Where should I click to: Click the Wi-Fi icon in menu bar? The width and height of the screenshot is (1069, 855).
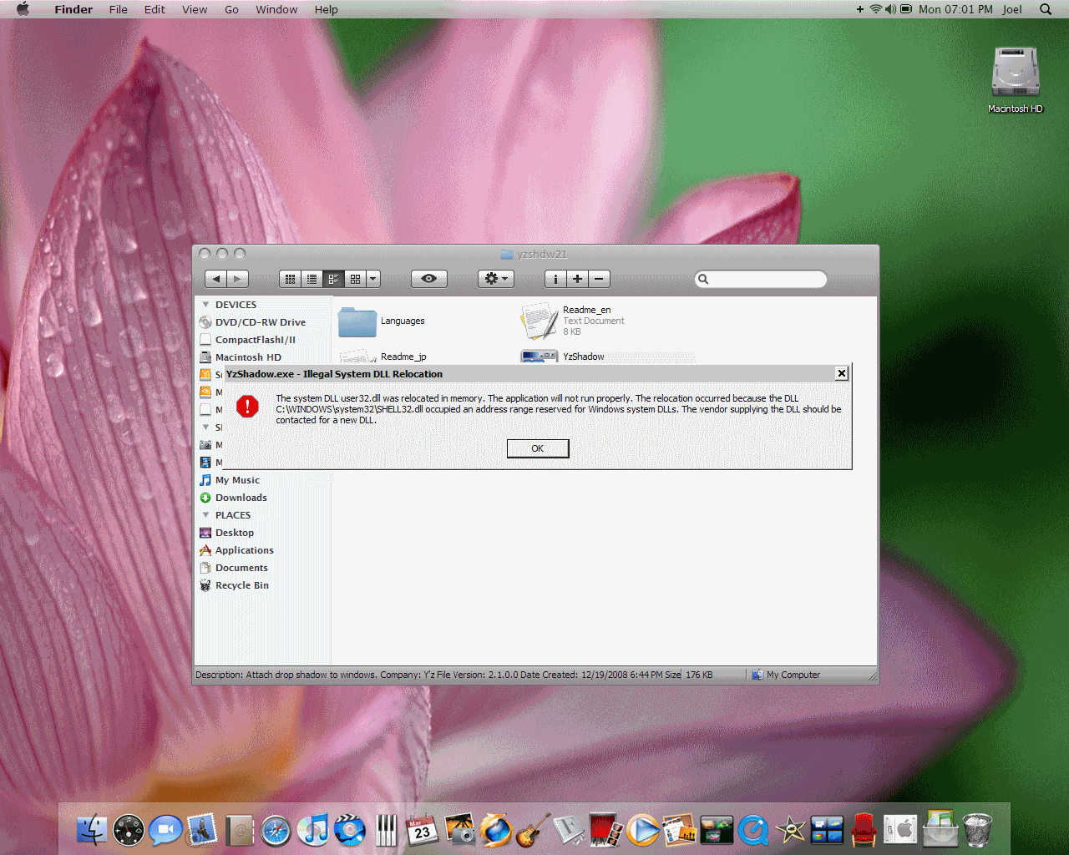pos(876,9)
